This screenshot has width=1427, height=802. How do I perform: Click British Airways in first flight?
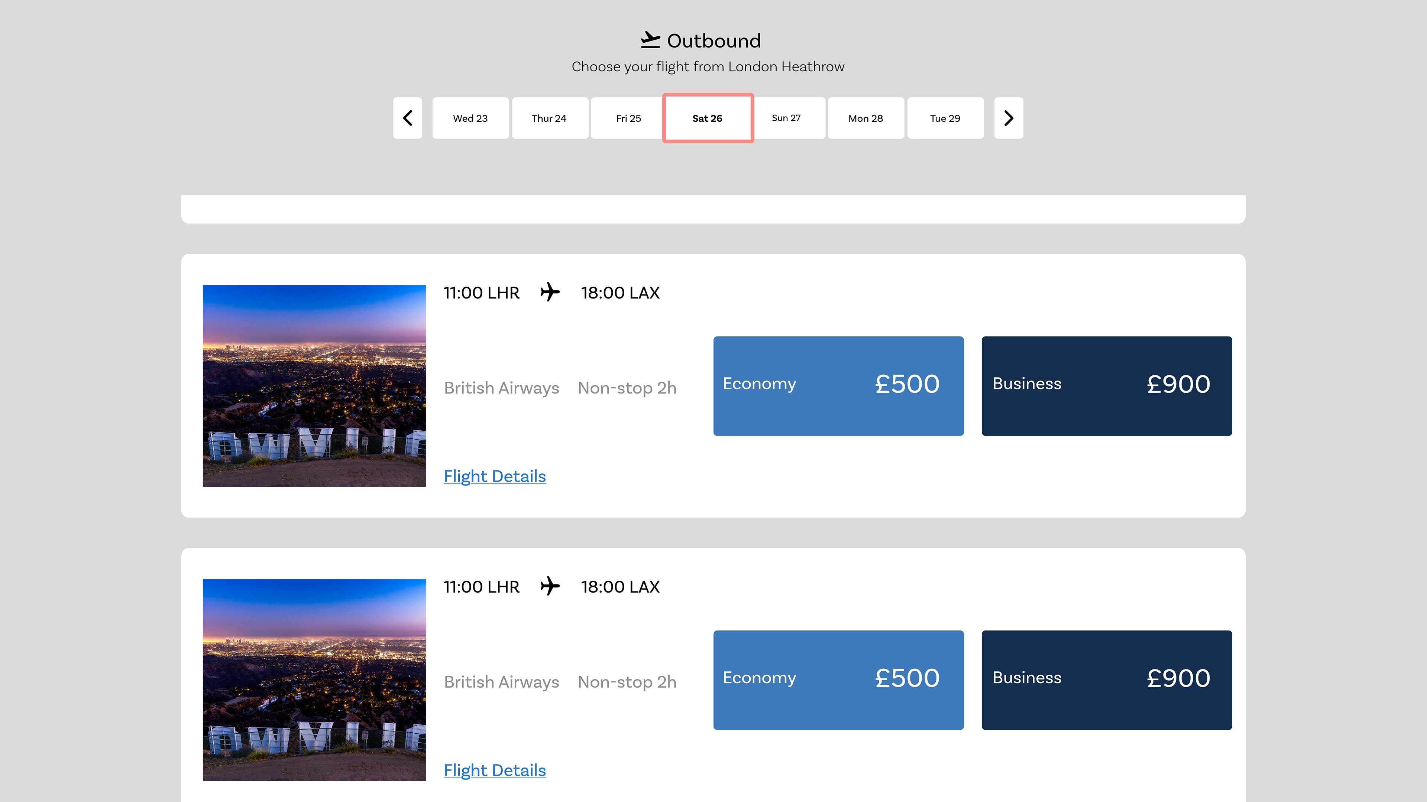pyautogui.click(x=501, y=387)
